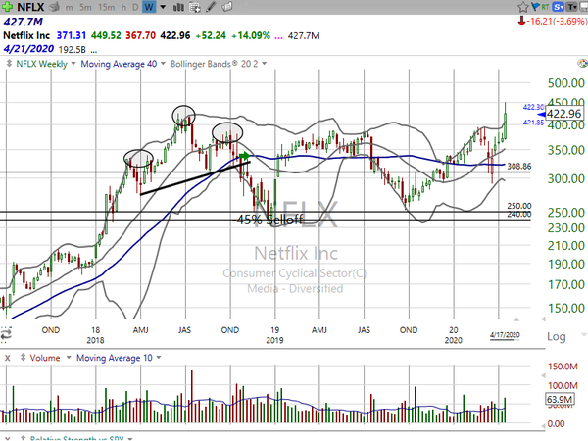Open the chart style bars icon
The image size is (588, 441).
[178, 7]
